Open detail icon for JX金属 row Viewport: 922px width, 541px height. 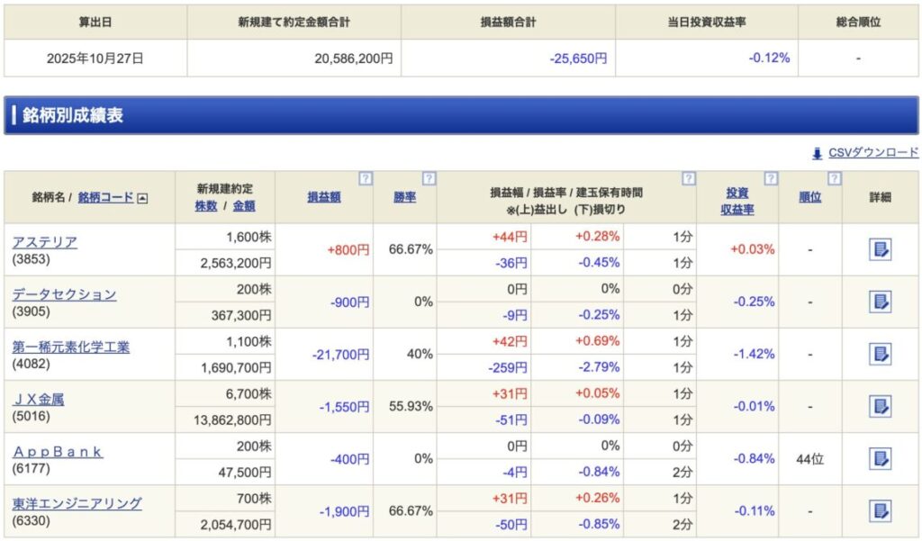(x=880, y=407)
